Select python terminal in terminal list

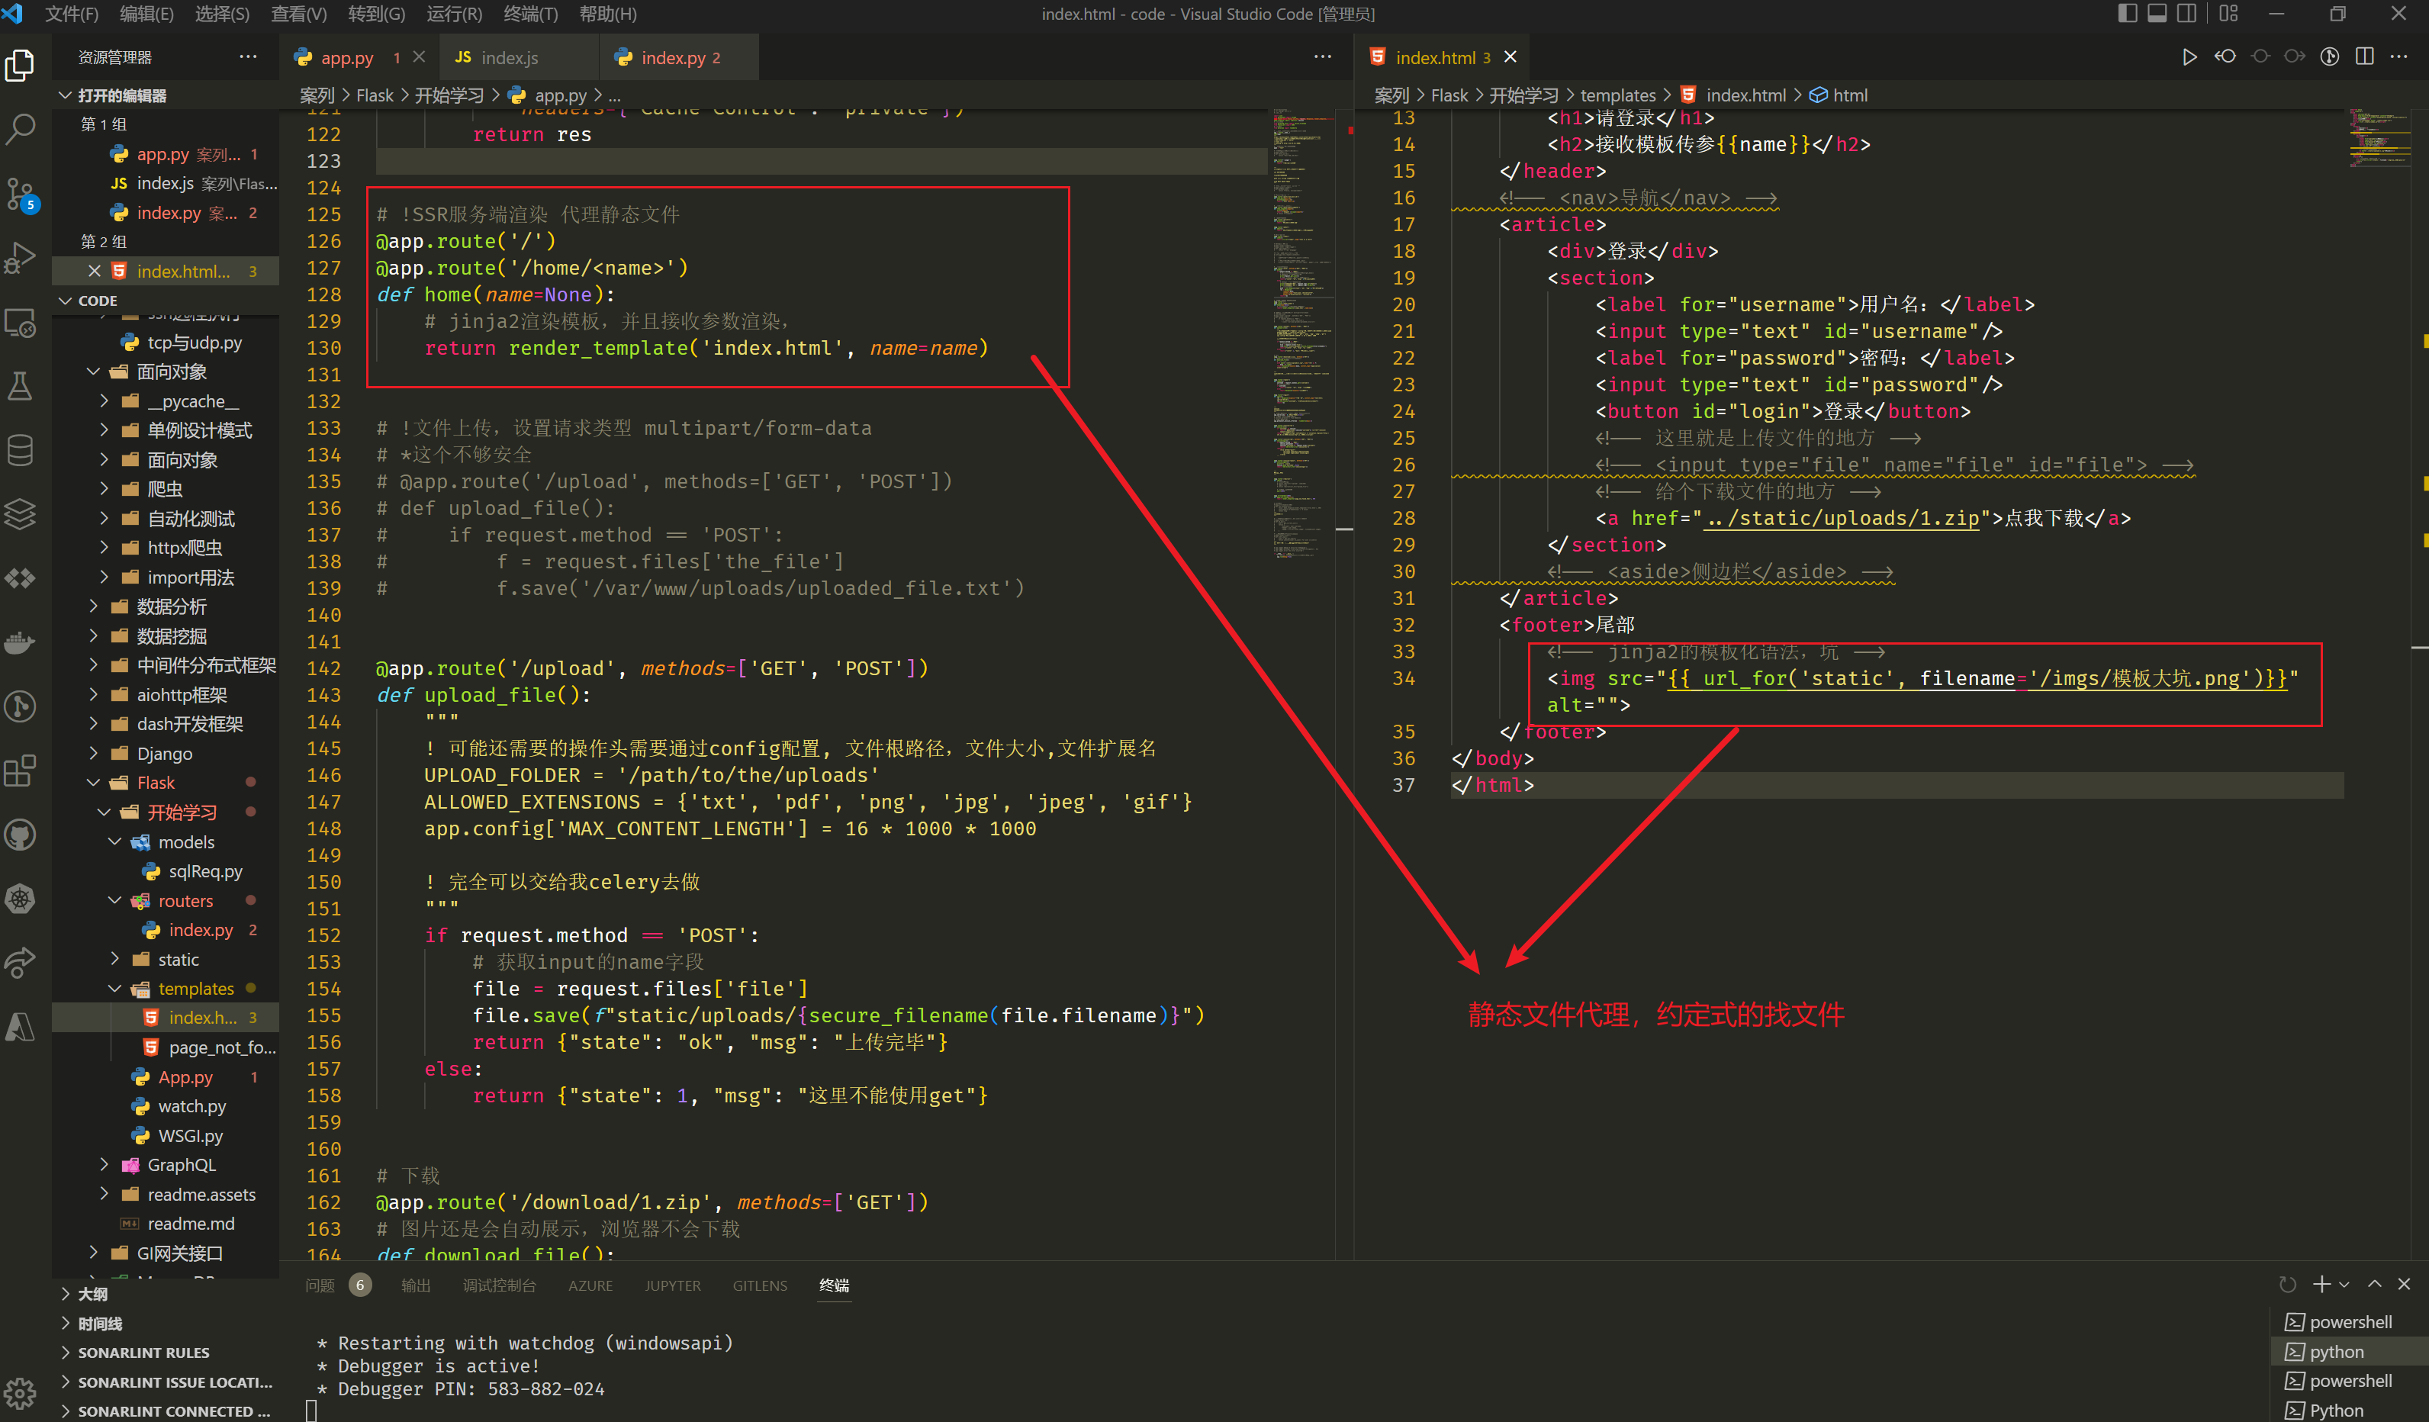[2337, 1352]
